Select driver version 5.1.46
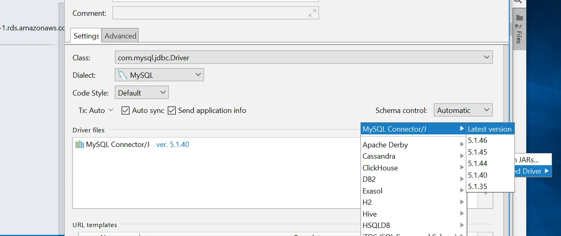 [x=490, y=140]
